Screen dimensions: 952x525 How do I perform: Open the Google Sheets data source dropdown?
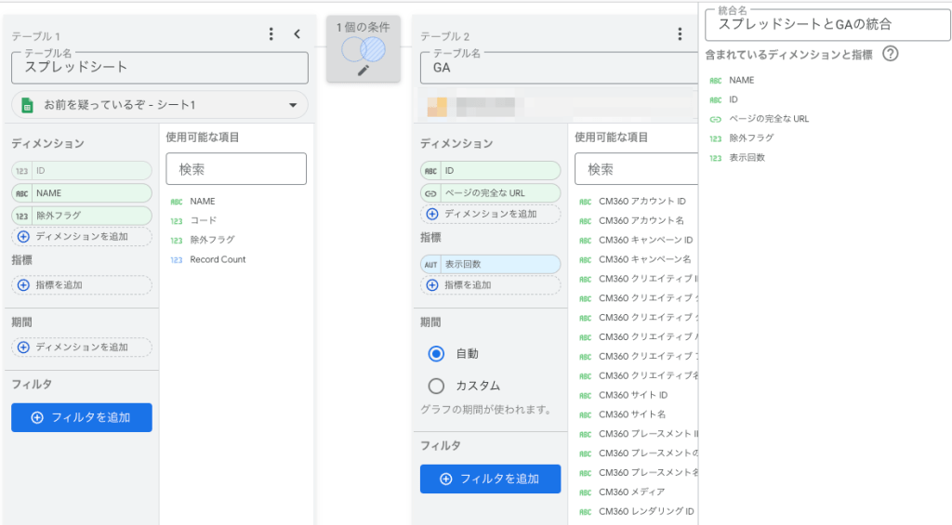(160, 105)
